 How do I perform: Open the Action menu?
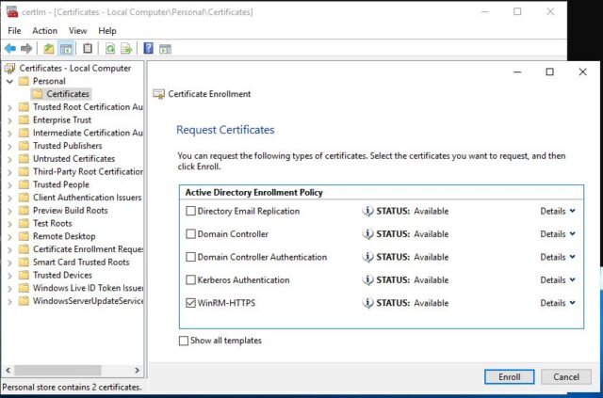[x=44, y=31]
